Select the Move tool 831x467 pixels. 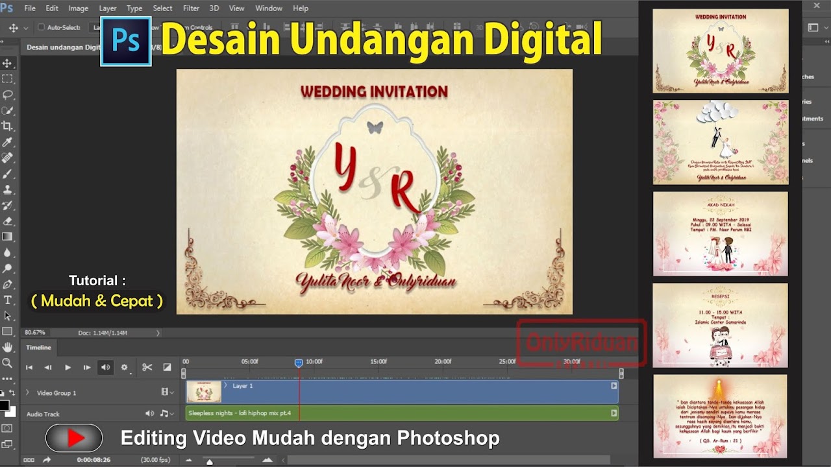pyautogui.click(x=8, y=63)
